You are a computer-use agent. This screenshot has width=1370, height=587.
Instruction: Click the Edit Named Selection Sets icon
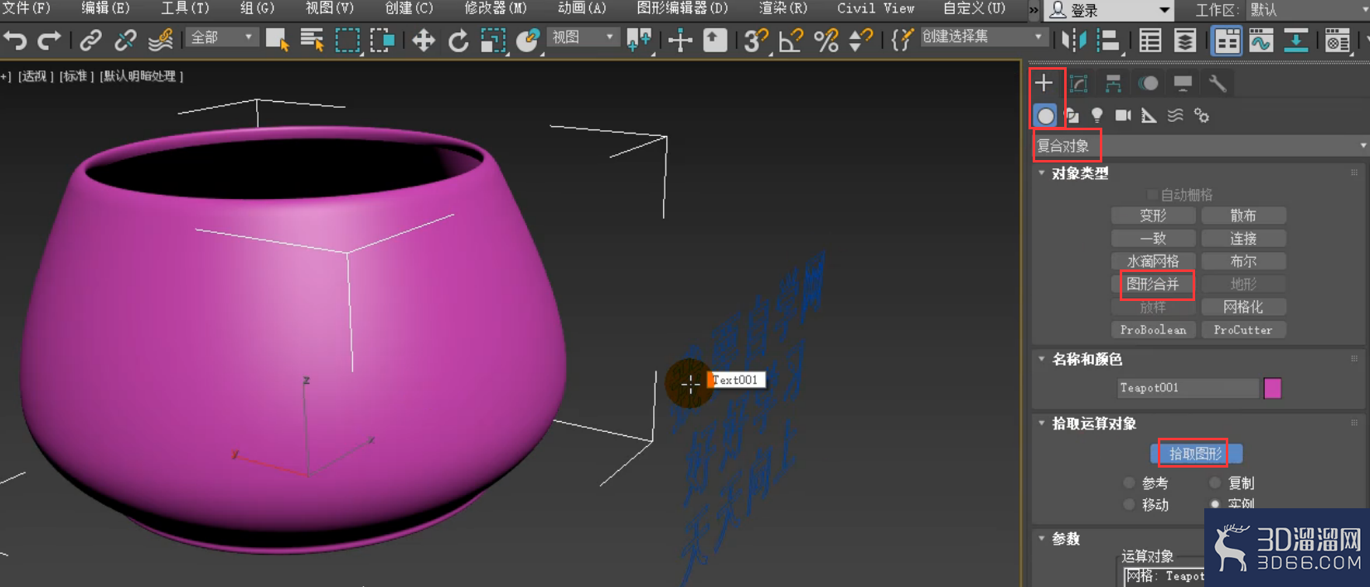tap(901, 39)
